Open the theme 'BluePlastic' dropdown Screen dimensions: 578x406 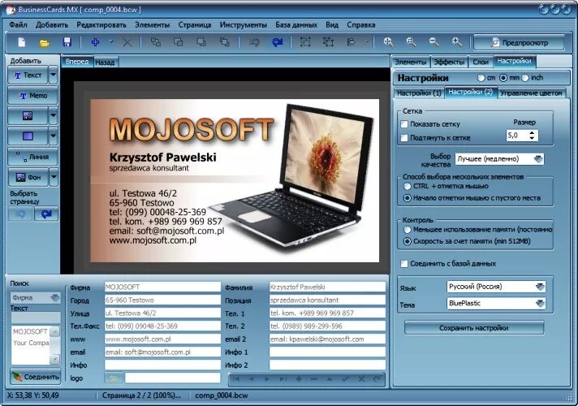tap(496, 304)
